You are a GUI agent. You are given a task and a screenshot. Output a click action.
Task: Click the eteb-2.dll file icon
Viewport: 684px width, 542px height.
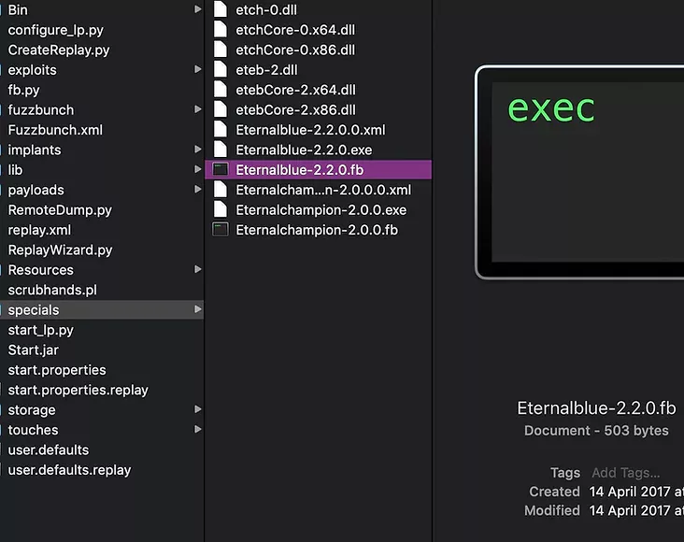(x=220, y=70)
